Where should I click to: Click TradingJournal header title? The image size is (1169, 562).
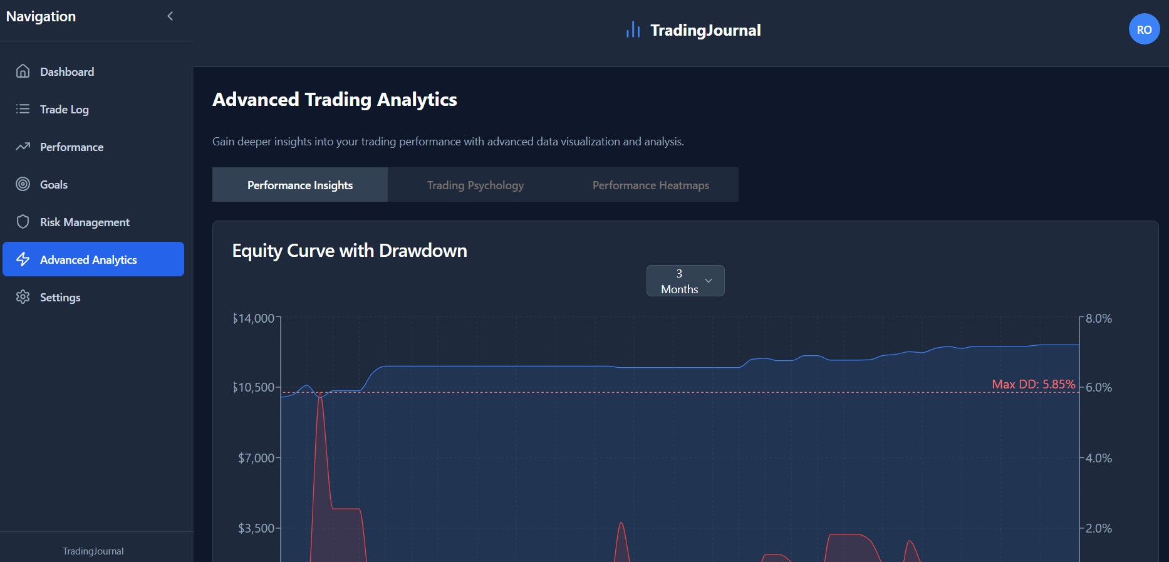pyautogui.click(x=705, y=30)
